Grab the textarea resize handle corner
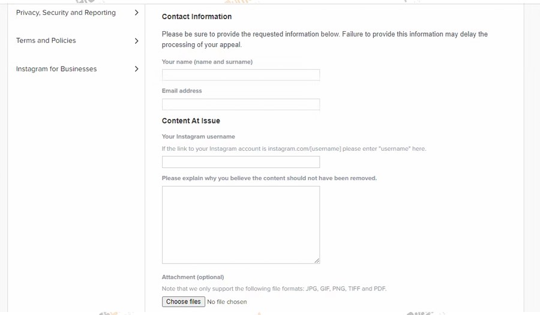 tap(317, 260)
